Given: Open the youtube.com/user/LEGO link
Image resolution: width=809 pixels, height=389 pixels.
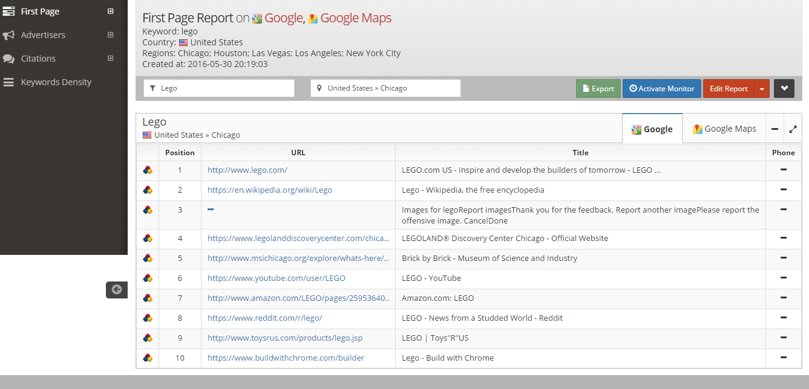Looking at the screenshot, I should (277, 278).
